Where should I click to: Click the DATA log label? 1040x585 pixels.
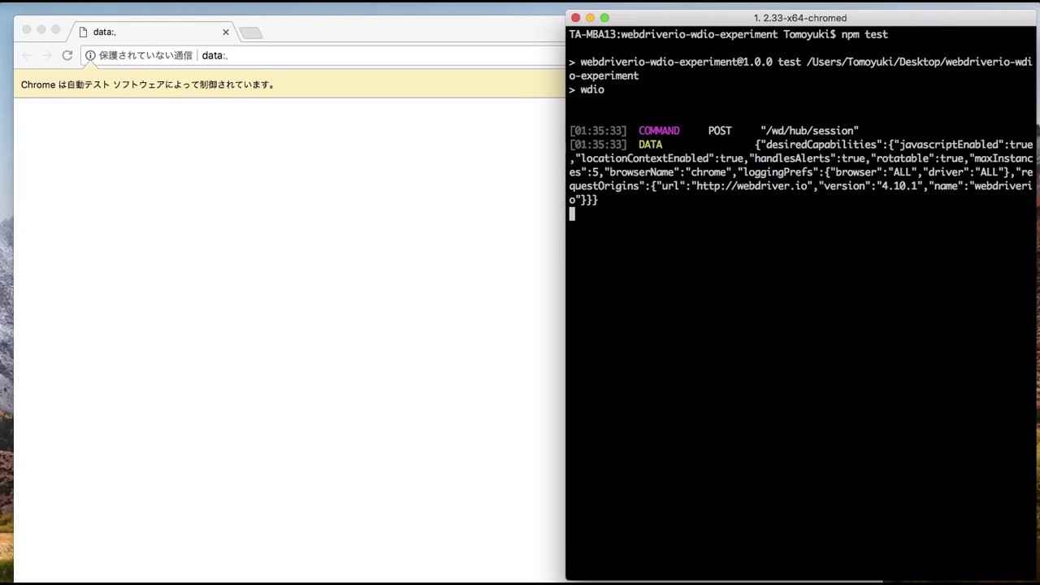click(x=650, y=145)
